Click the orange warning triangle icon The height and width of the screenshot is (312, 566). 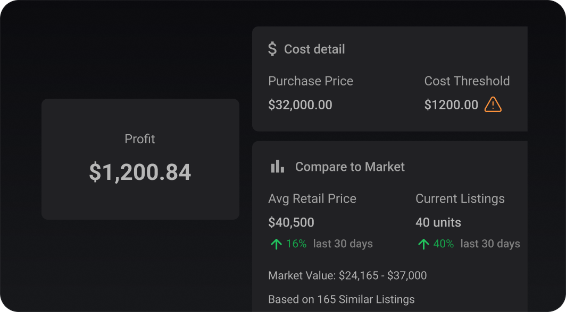pos(493,105)
